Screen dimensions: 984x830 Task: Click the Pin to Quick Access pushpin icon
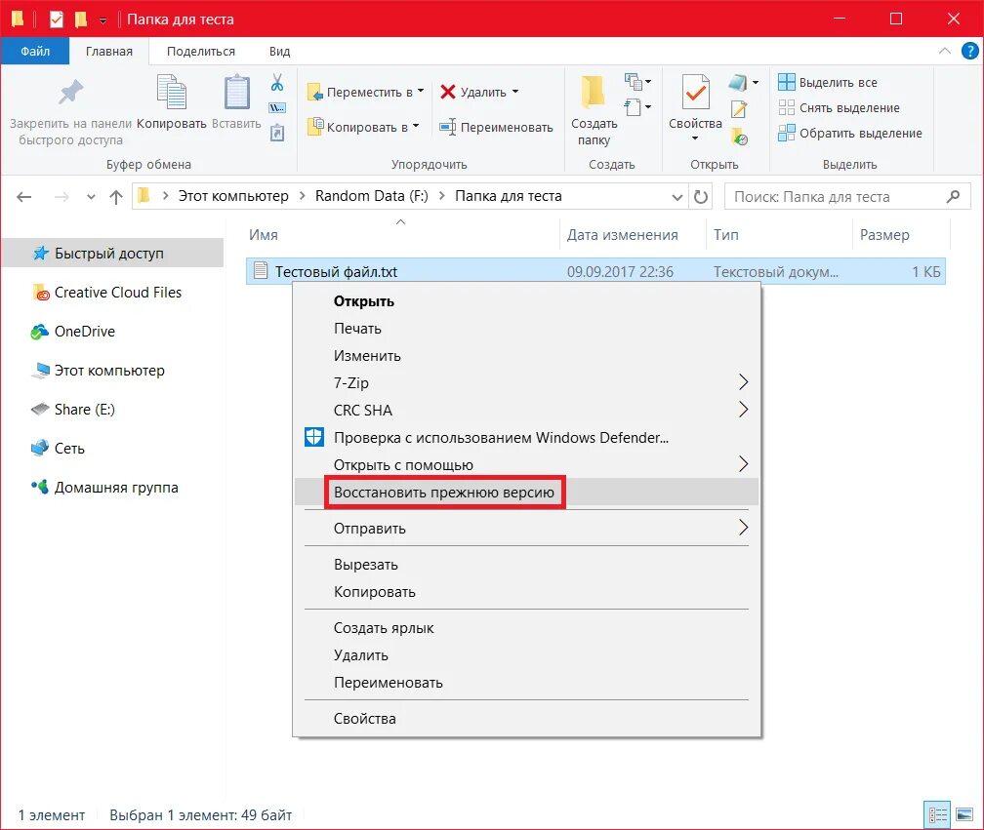tap(71, 93)
